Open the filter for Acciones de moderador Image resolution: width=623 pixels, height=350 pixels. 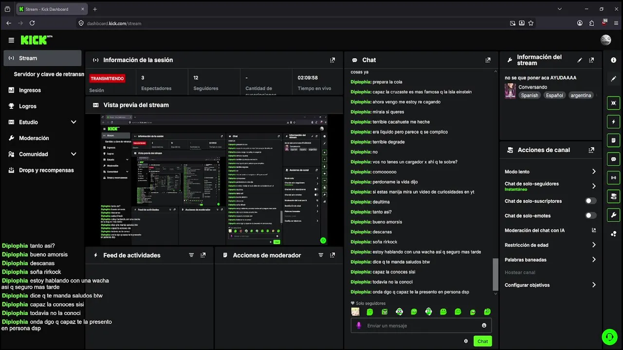pyautogui.click(x=321, y=255)
